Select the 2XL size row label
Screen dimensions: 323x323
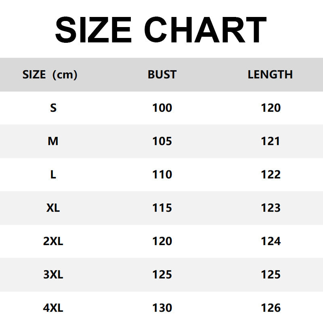(53, 241)
